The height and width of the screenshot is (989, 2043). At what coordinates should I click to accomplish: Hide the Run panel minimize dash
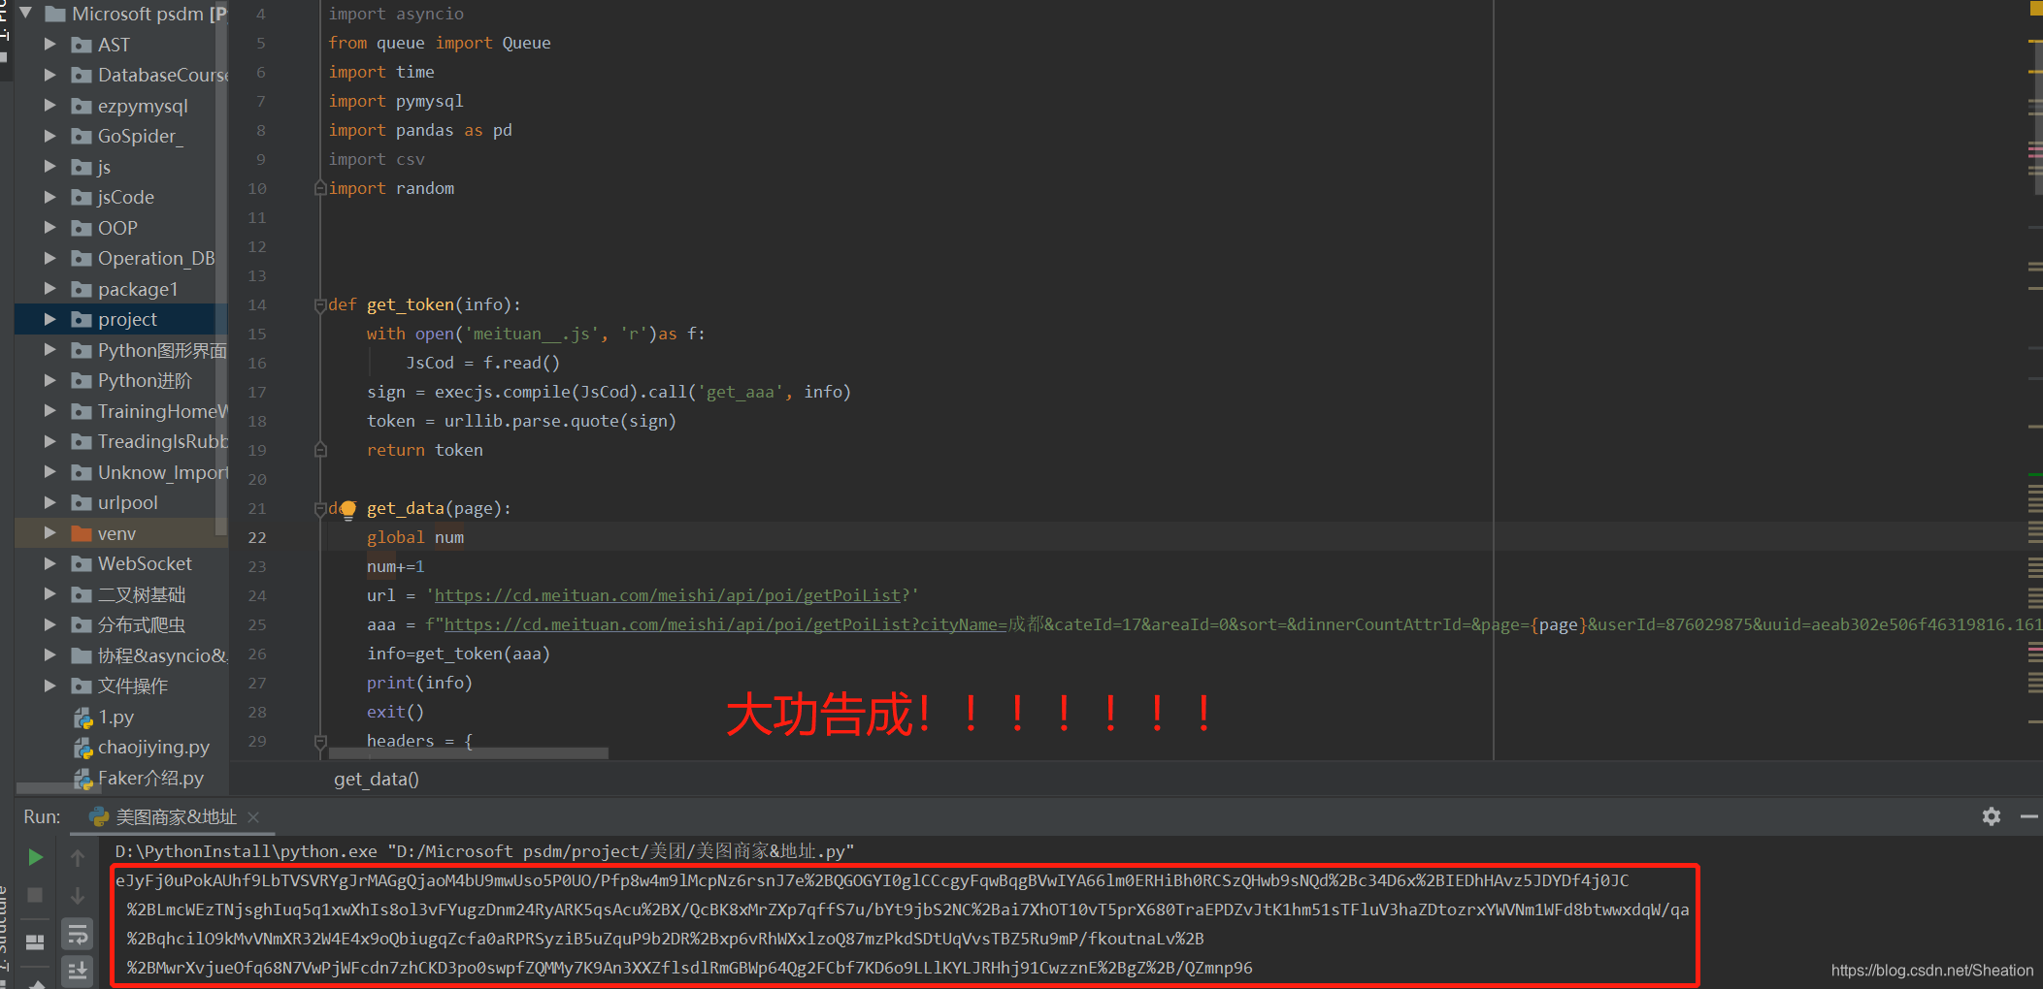[x=2028, y=816]
